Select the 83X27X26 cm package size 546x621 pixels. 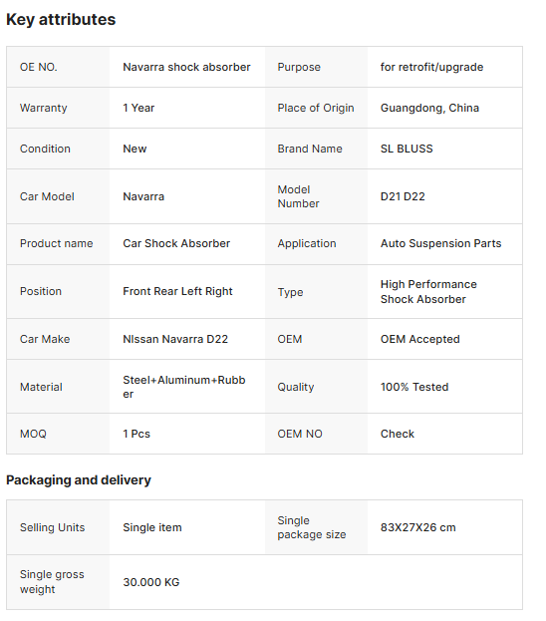coord(417,527)
